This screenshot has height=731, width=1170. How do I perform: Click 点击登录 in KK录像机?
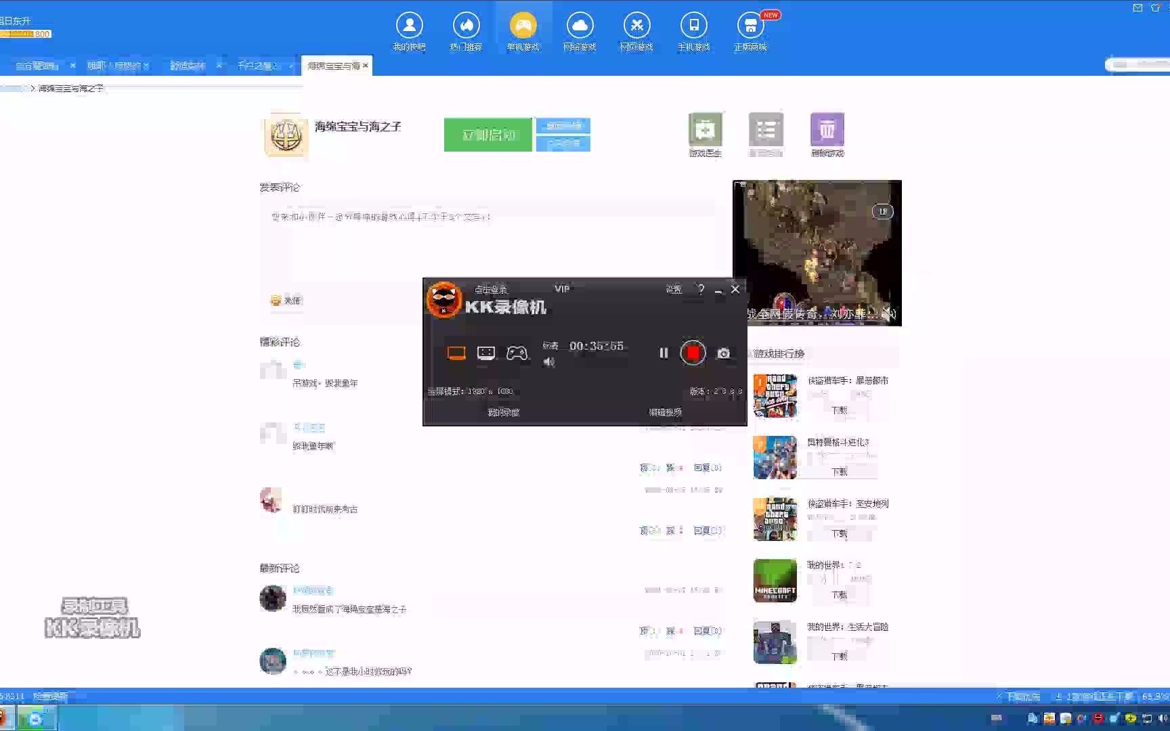pyautogui.click(x=491, y=290)
